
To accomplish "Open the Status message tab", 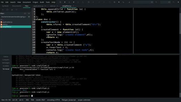I will (x=6, y=57).
